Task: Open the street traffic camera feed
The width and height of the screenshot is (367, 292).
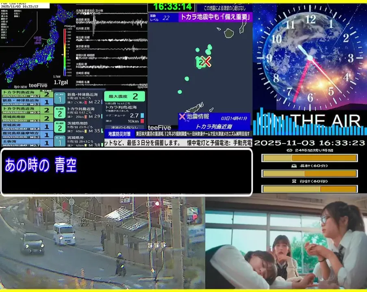Action: pos(102,243)
